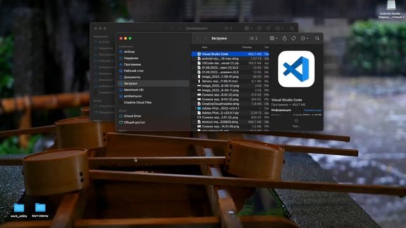406x228 pixels.
Task: Click Tags icon in Development window toolbar
Action: [268, 28]
